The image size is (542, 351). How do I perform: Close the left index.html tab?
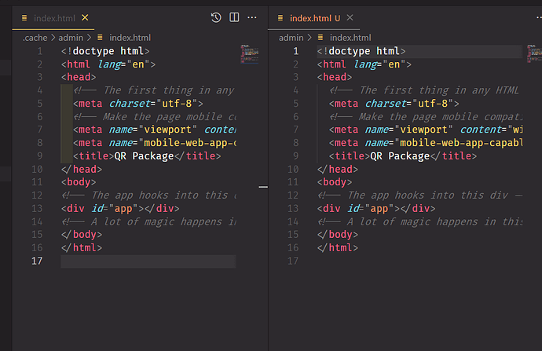85,17
